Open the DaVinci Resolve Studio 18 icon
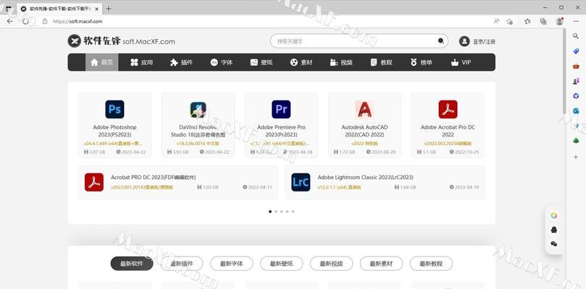 [198, 109]
